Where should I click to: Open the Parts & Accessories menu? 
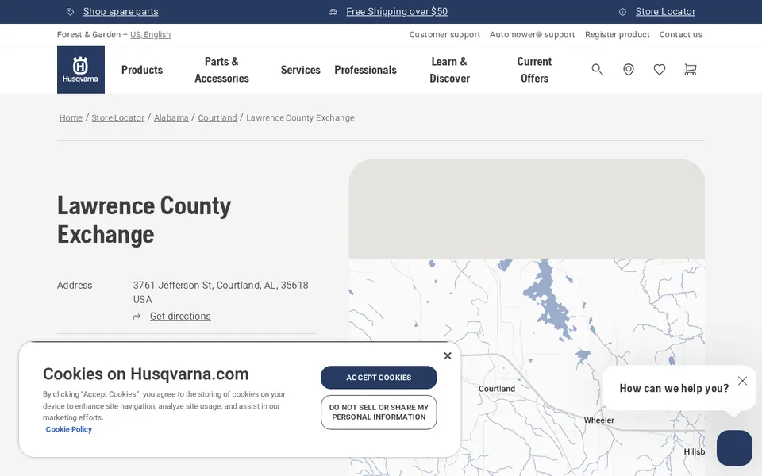tap(221, 70)
